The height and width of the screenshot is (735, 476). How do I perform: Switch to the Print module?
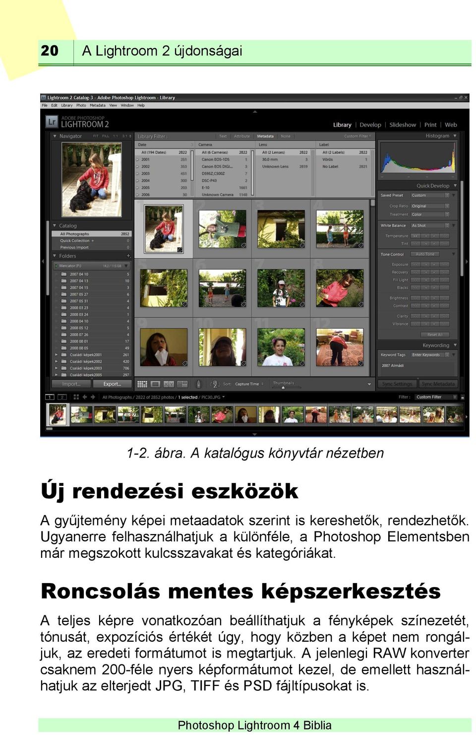pos(430,125)
